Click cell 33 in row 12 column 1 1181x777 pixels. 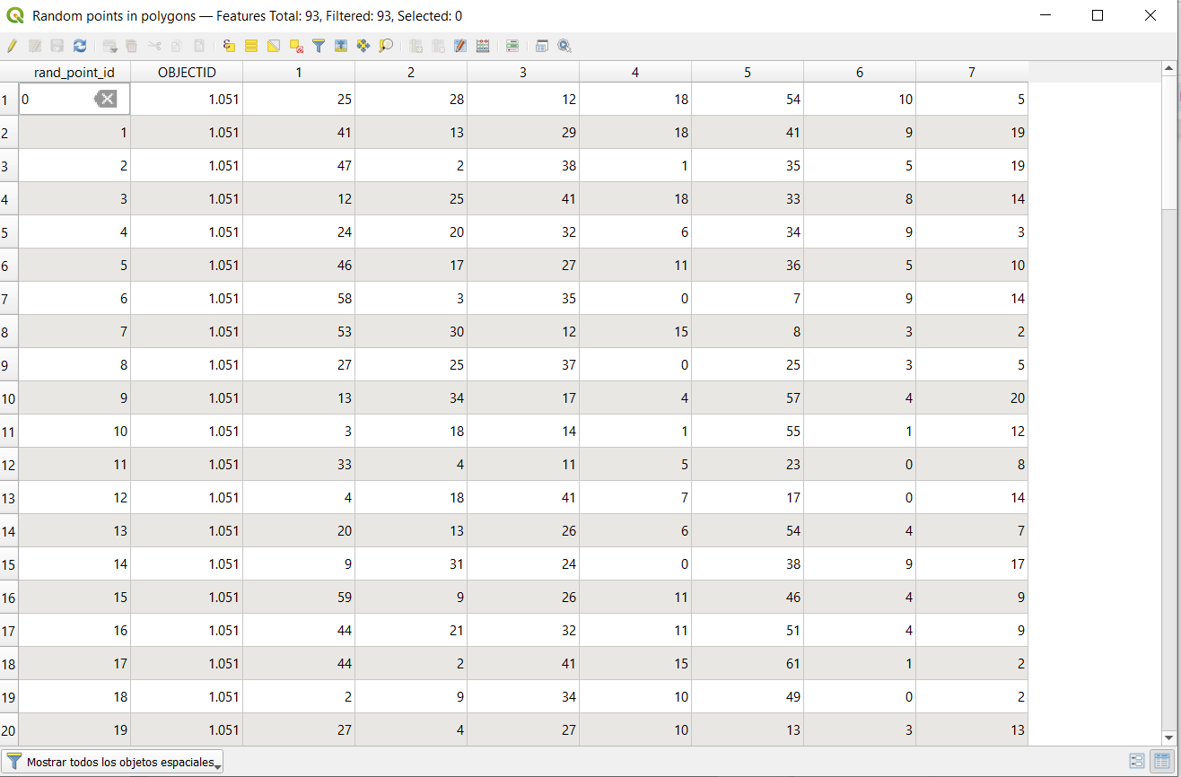click(x=299, y=465)
